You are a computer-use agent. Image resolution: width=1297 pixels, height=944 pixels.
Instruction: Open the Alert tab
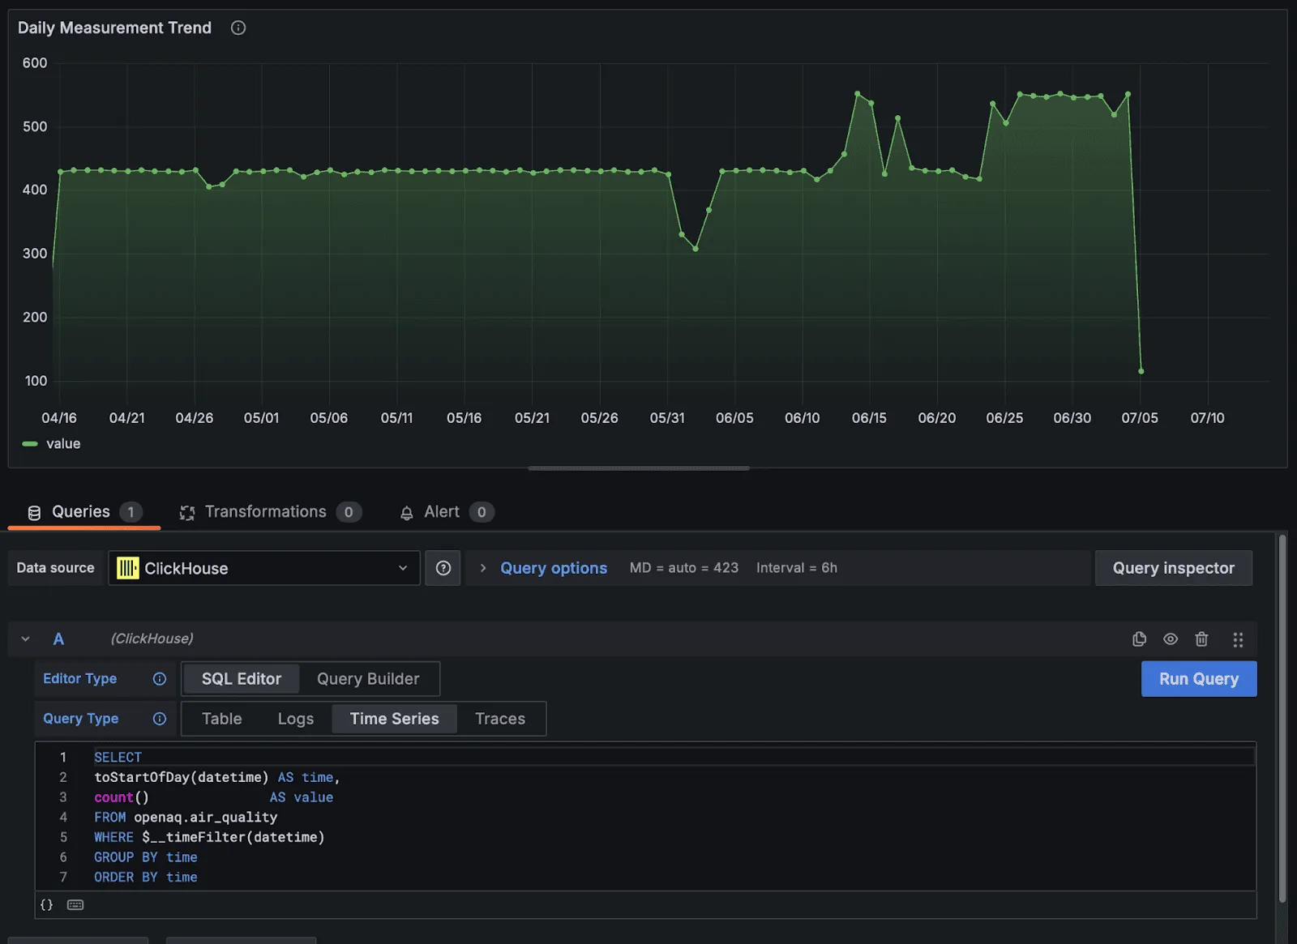pyautogui.click(x=441, y=512)
